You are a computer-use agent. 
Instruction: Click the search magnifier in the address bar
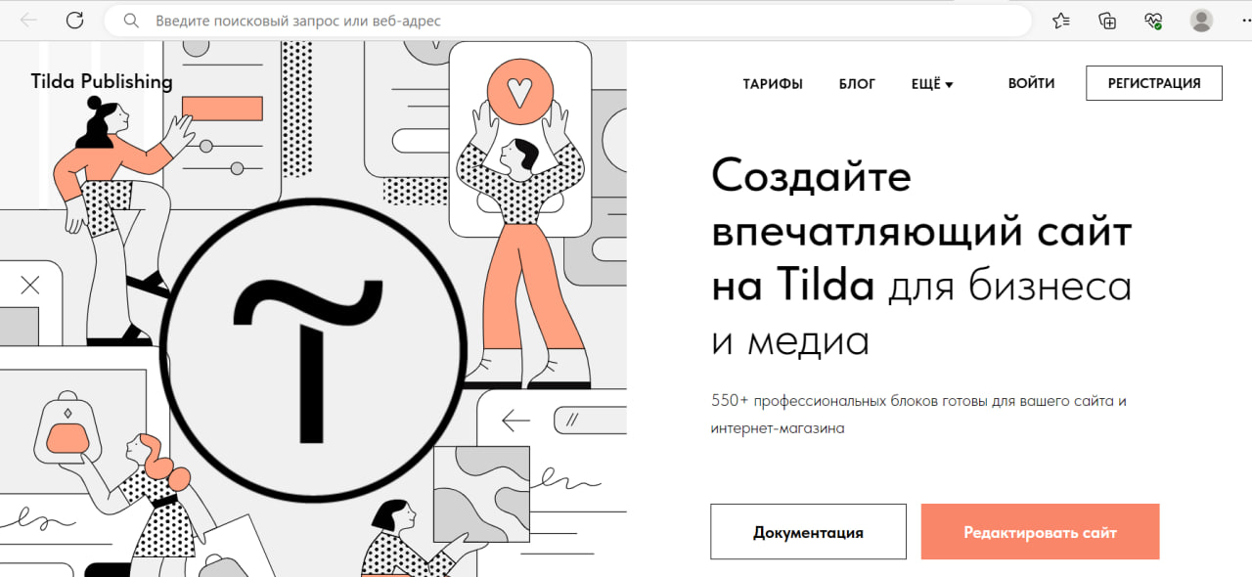point(130,20)
